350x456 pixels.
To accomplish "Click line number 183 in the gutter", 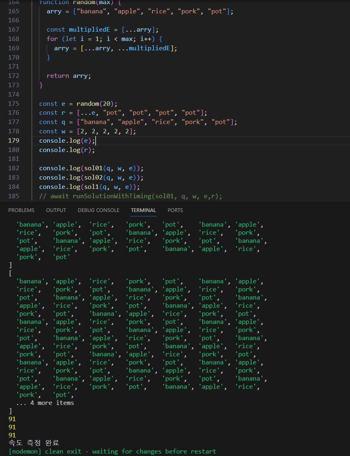I will pyautogui.click(x=14, y=178).
